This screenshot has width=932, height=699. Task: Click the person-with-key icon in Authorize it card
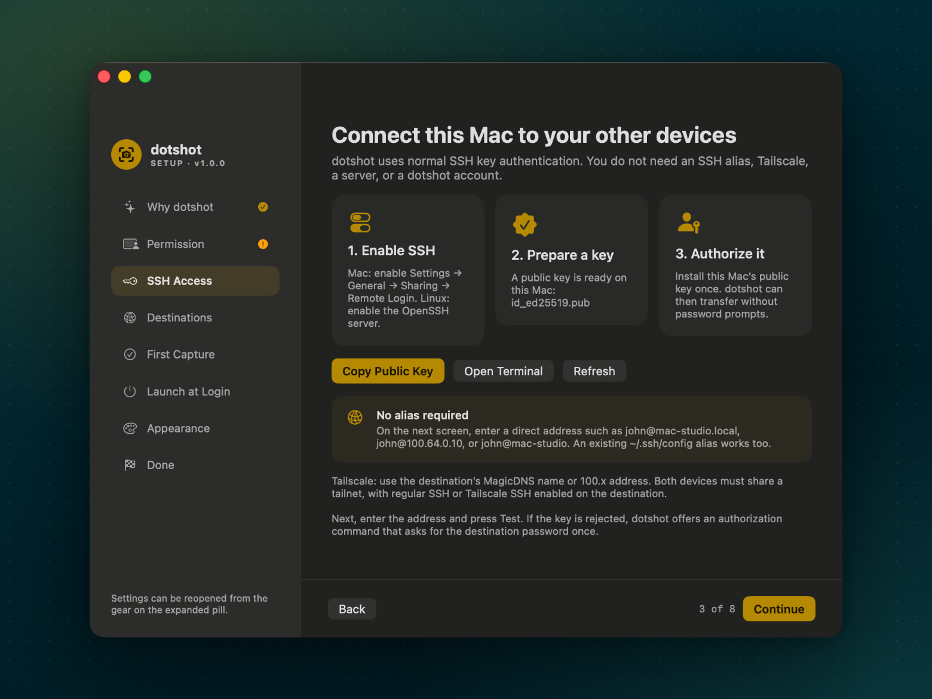point(688,223)
